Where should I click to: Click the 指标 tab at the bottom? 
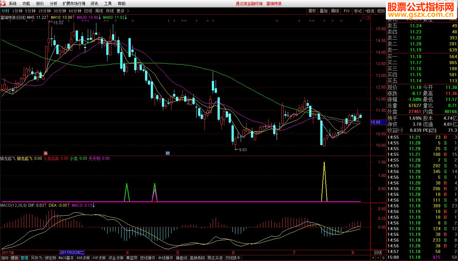(5, 258)
